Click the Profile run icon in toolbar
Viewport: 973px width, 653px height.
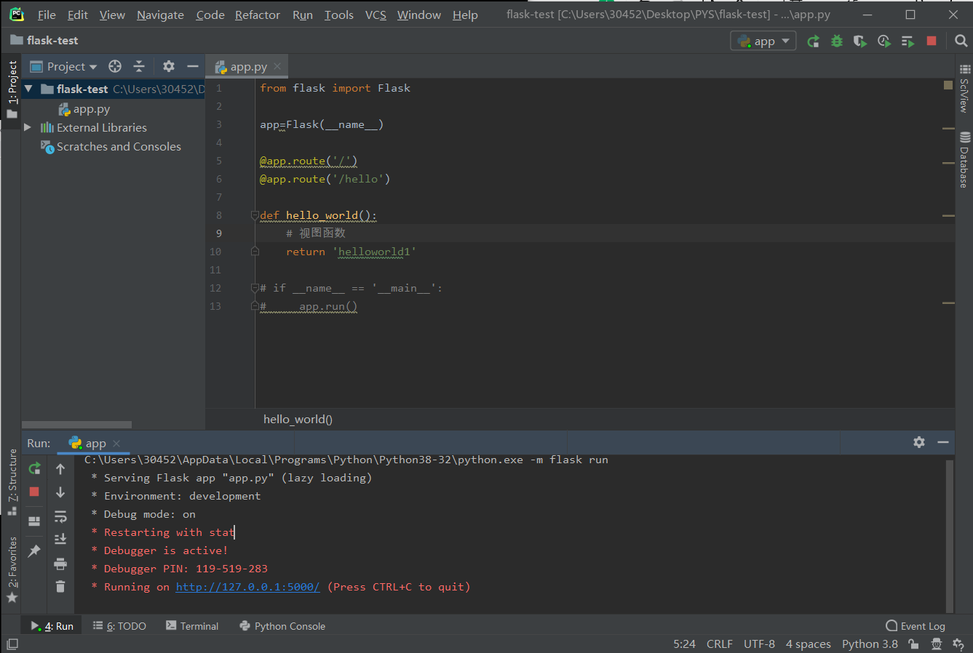click(x=883, y=41)
